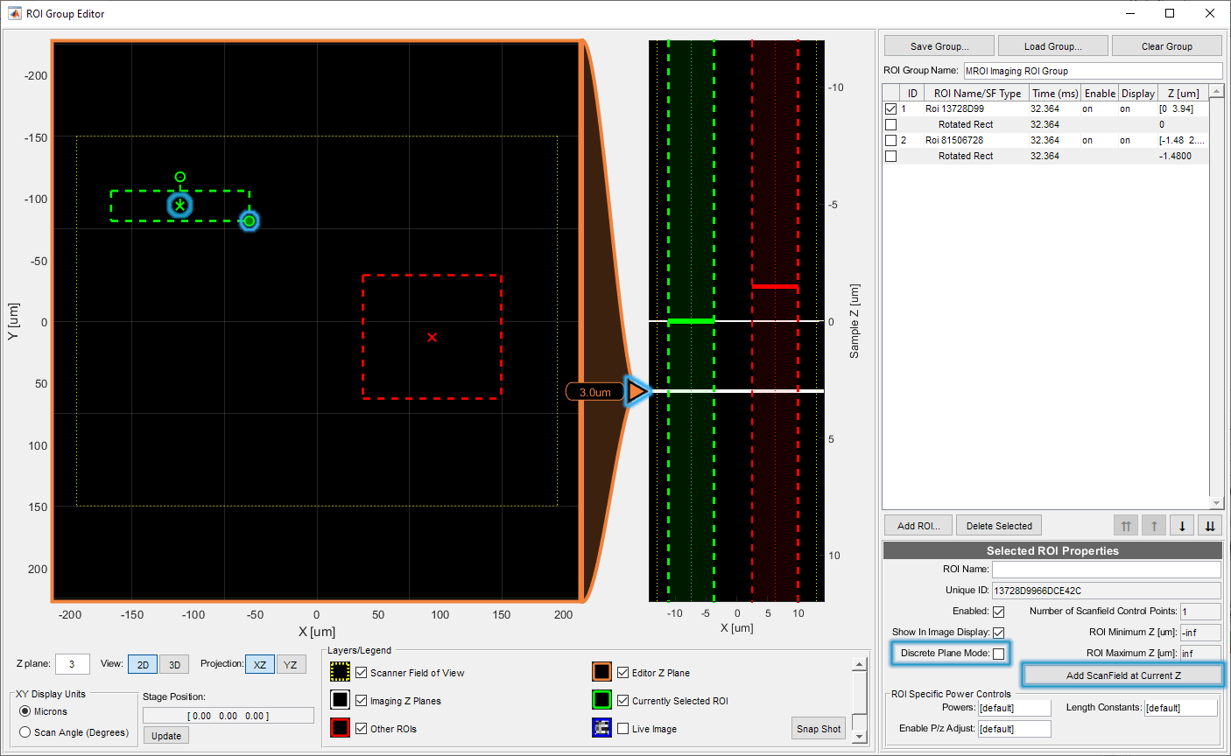Click the Stage Position value field
The image size is (1231, 756).
[228, 716]
